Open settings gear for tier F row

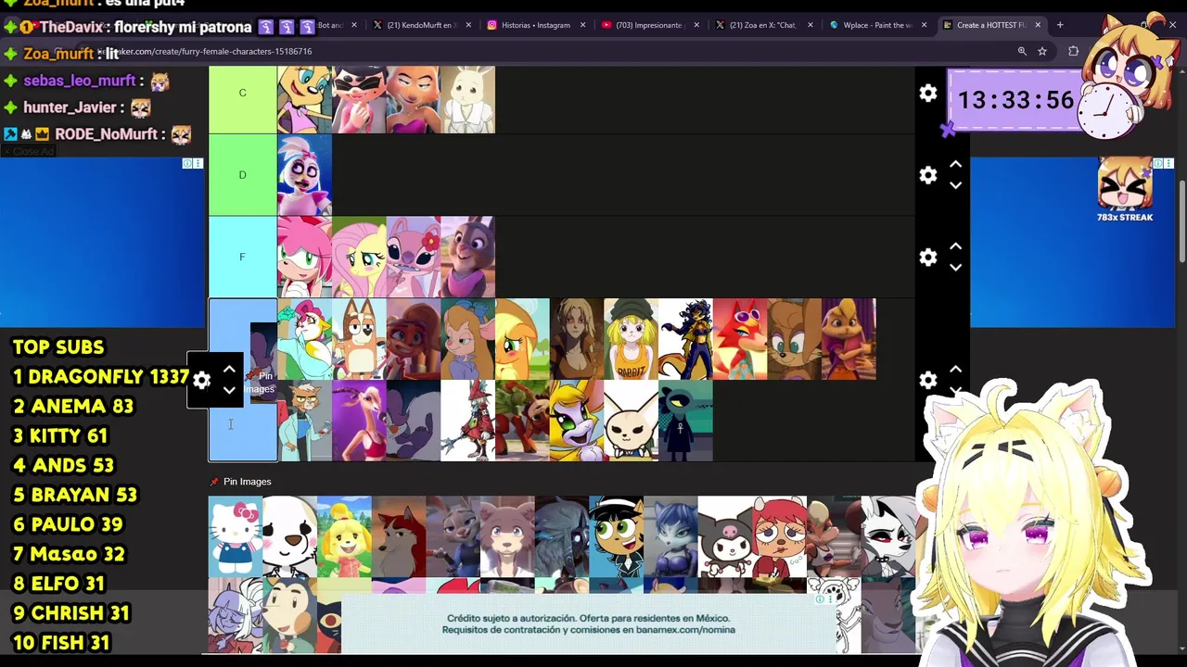coord(928,258)
